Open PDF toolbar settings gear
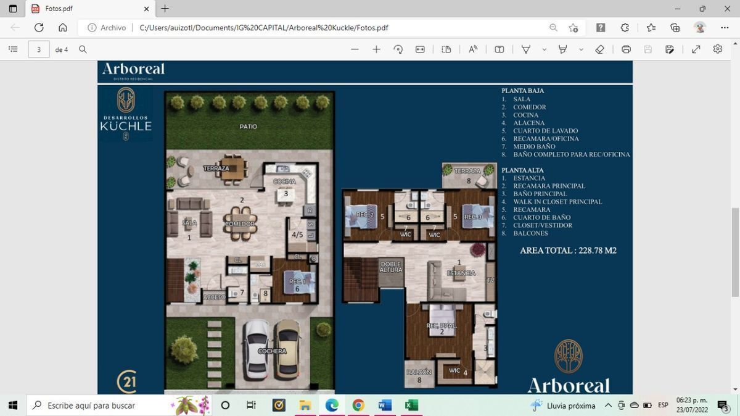Screen dimensions: 740x416 tap(718, 49)
